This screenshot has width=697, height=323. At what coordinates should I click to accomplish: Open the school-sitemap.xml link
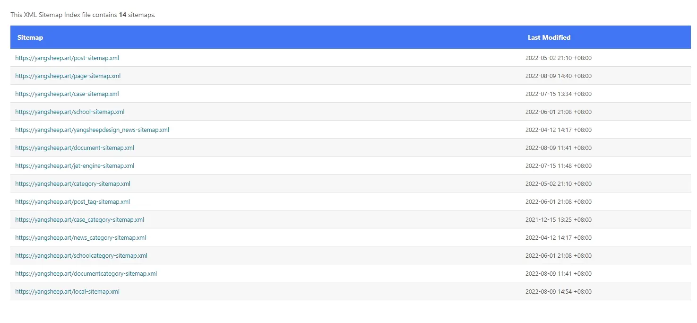click(x=70, y=112)
